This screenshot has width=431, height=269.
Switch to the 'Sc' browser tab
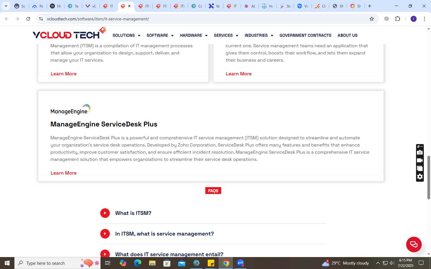tap(20, 6)
